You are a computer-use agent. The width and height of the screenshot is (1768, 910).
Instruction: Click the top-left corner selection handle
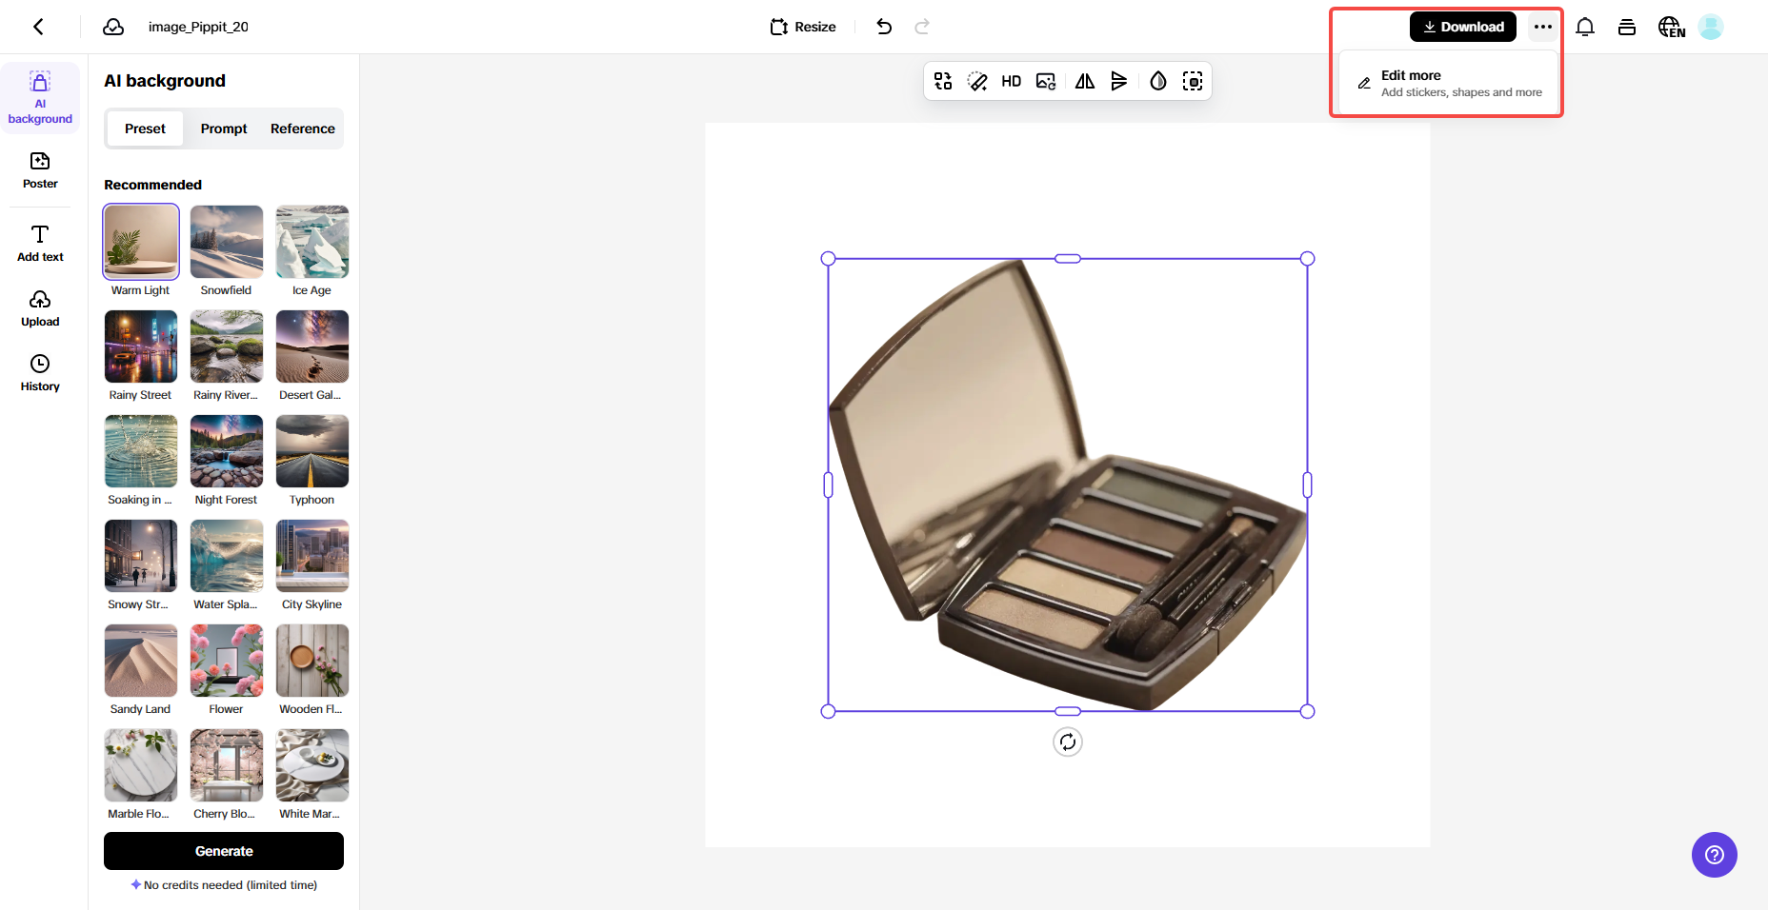[828, 258]
